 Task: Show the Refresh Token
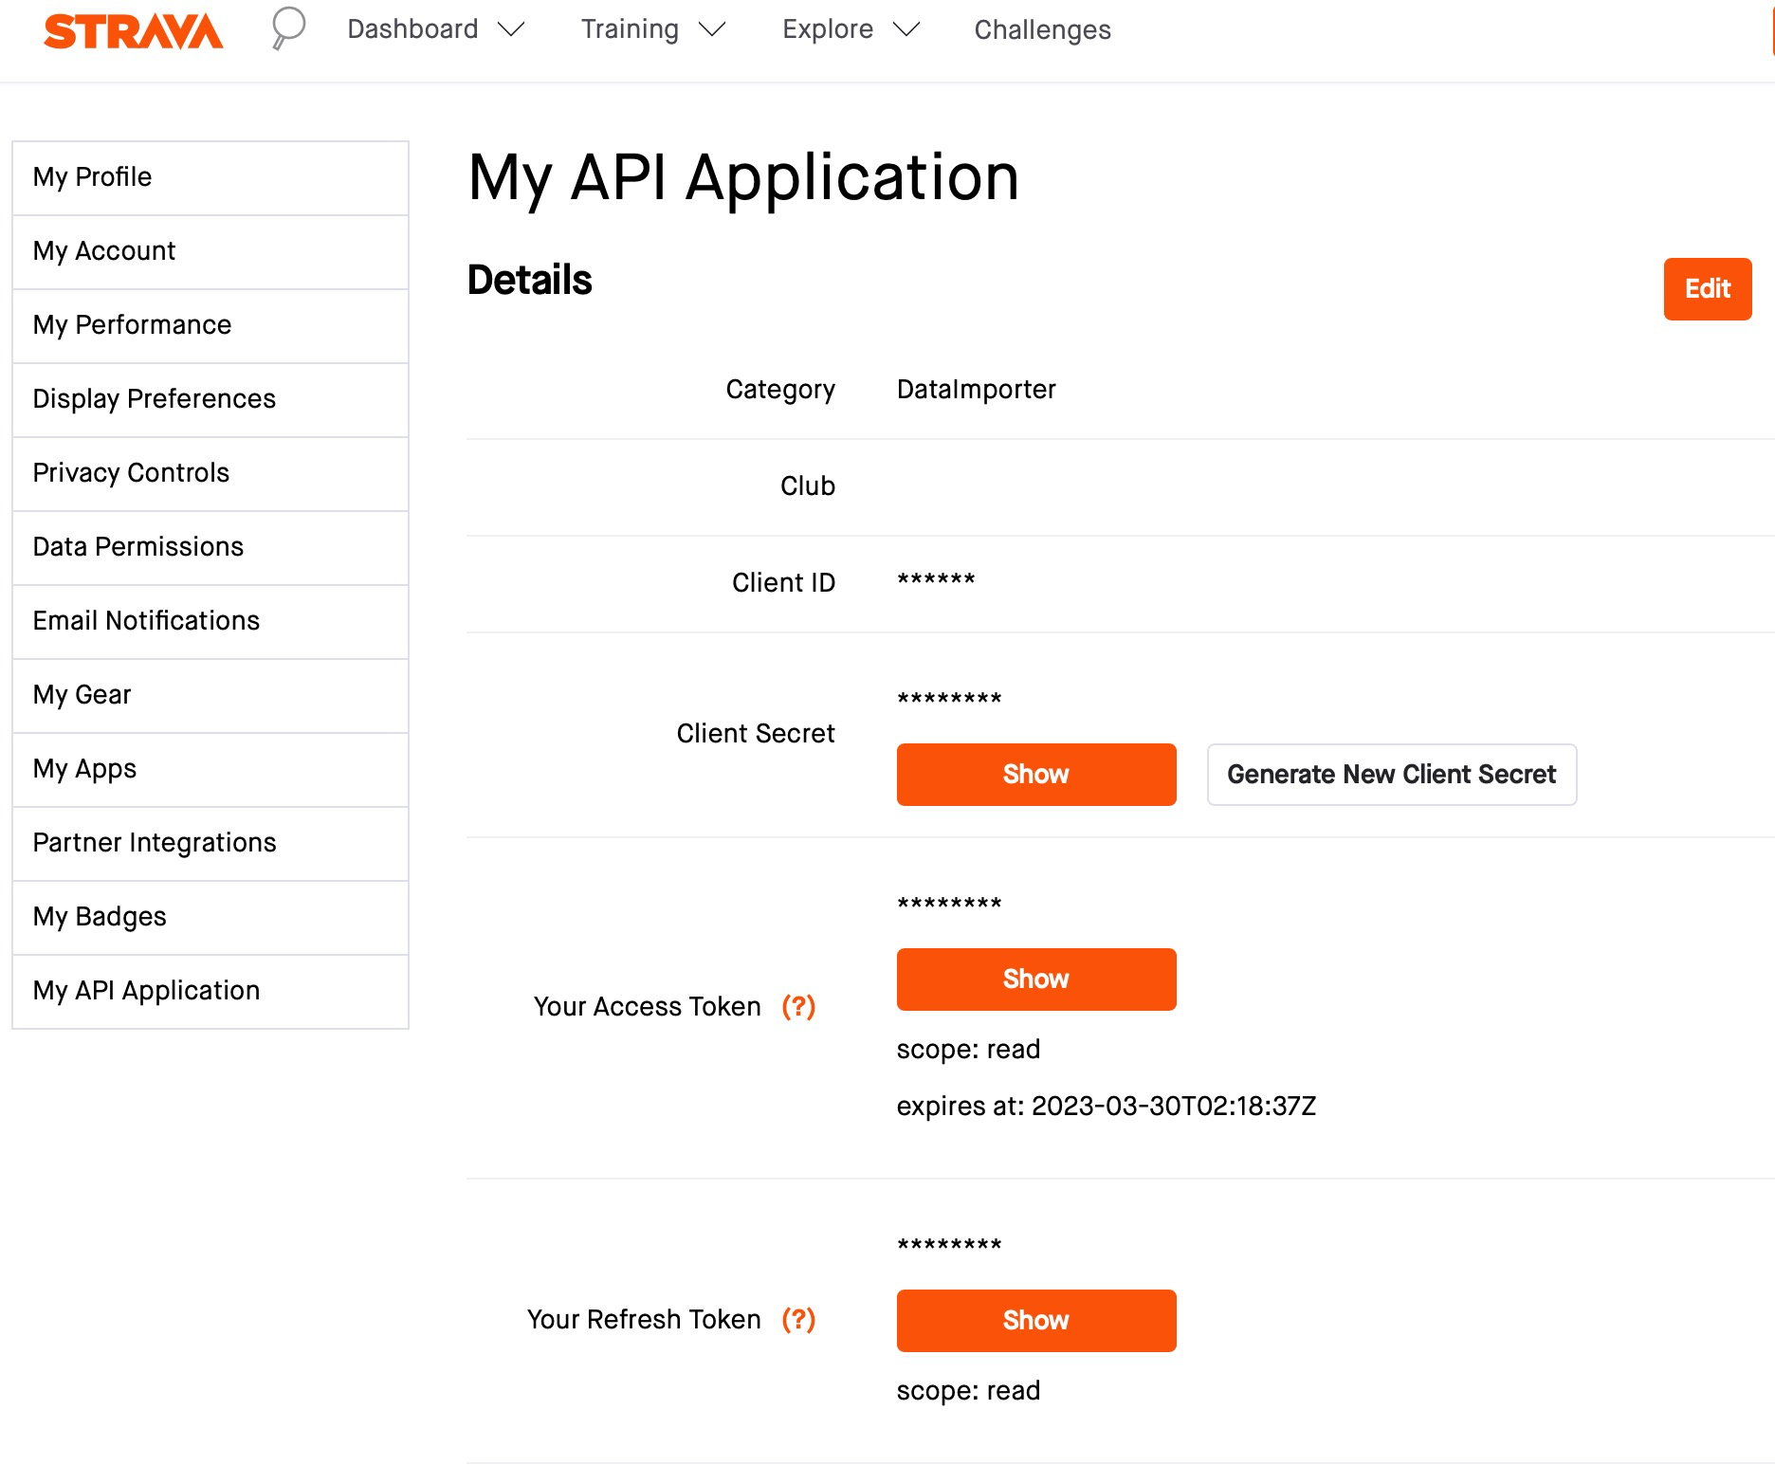1036,1321
